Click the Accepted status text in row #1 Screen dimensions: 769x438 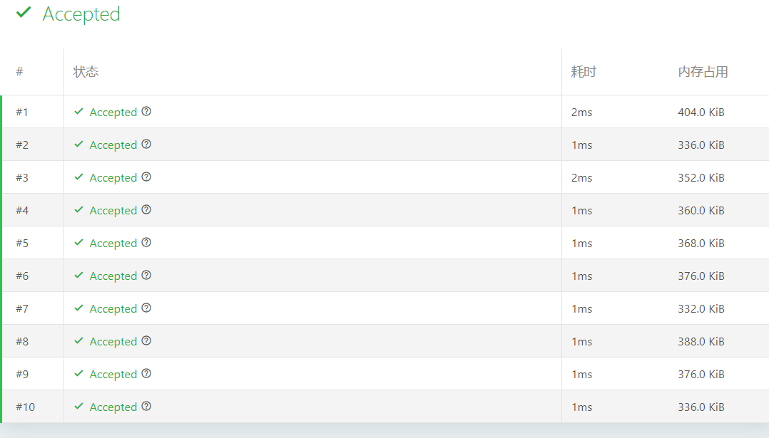pyautogui.click(x=113, y=113)
